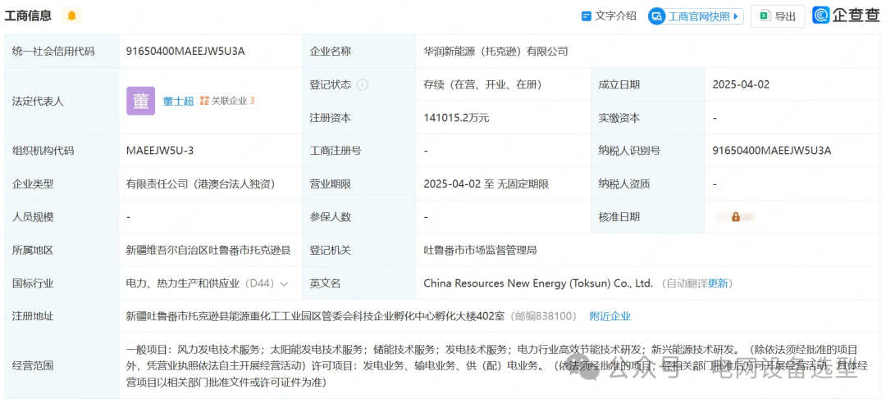Click the purple 董 avatar icon
Viewport: 886px width, 403px height.
140,101
